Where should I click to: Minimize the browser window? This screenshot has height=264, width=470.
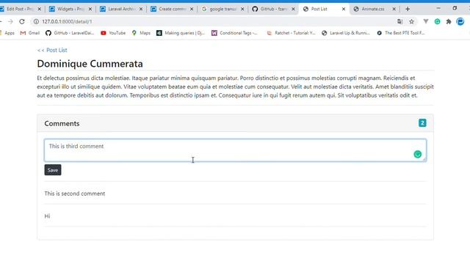(438, 8)
